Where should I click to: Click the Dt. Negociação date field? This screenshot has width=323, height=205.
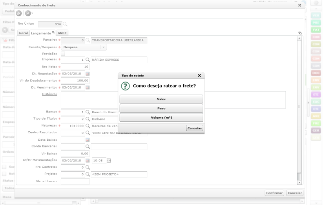(73, 74)
